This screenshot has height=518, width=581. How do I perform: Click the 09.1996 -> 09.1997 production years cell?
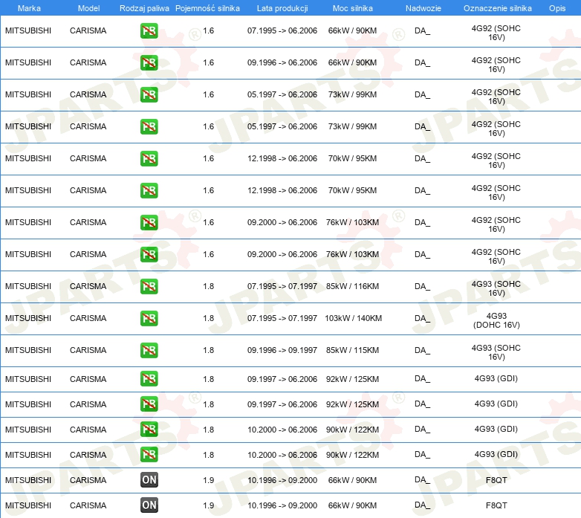click(282, 350)
